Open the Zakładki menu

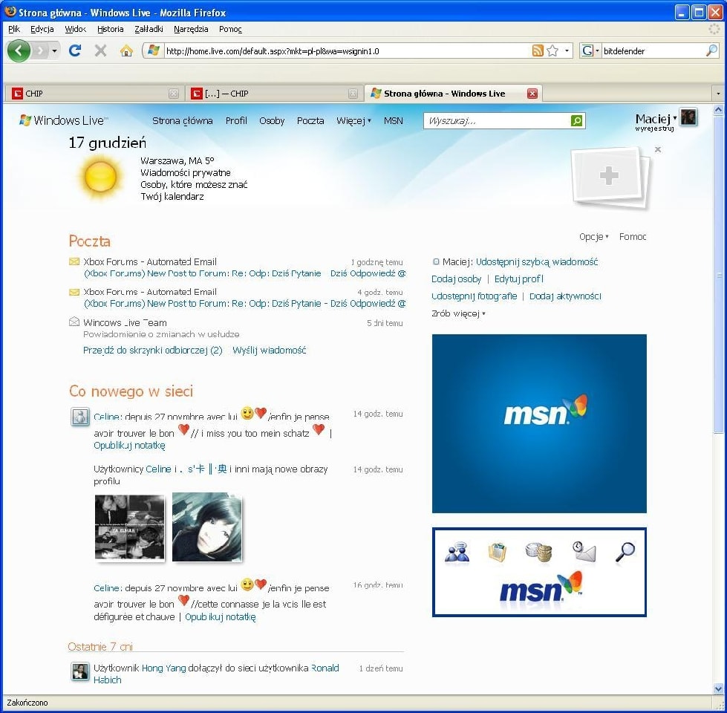coord(149,29)
